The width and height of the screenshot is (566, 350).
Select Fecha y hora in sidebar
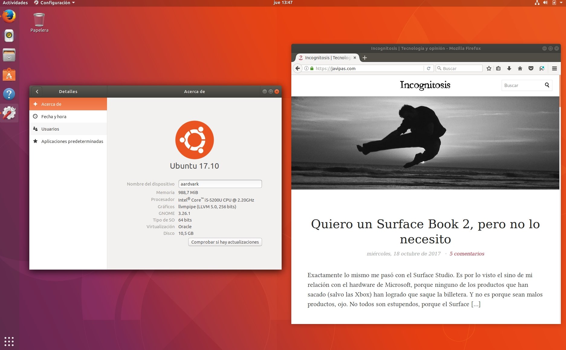(x=54, y=117)
